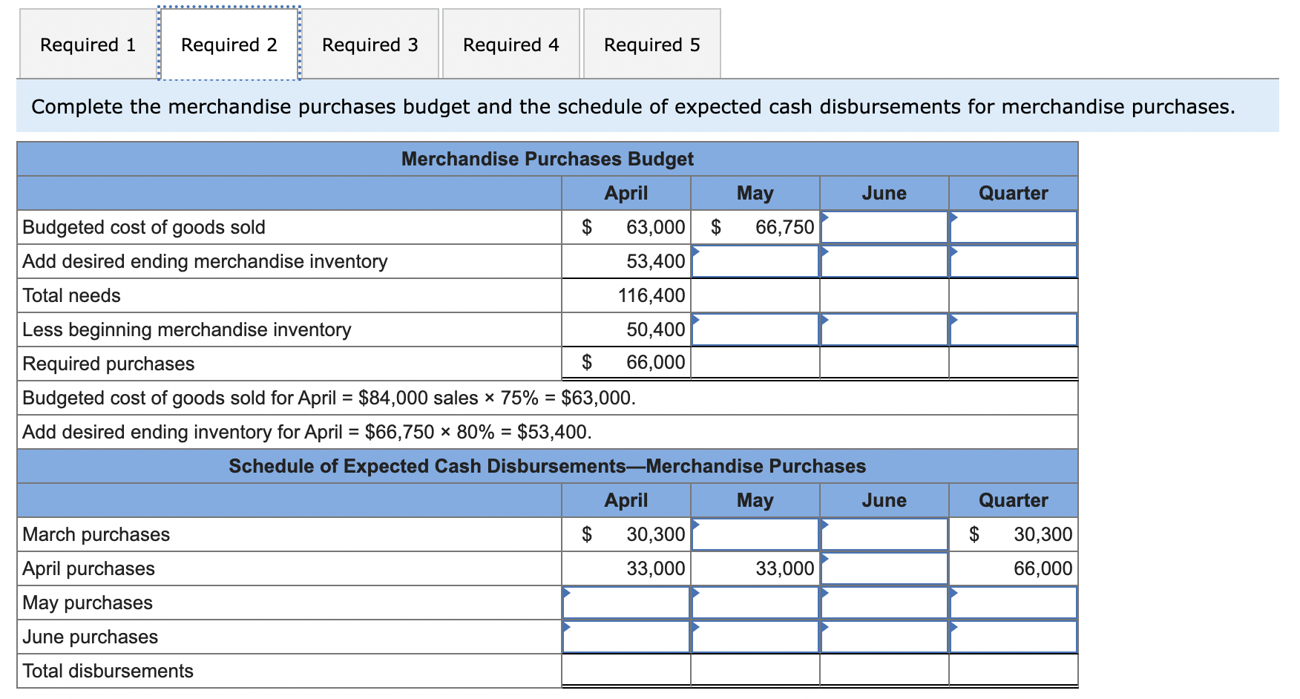Screen dimensions: 1300x699
Task: Click March purchases April value 30,300
Action: (x=656, y=534)
